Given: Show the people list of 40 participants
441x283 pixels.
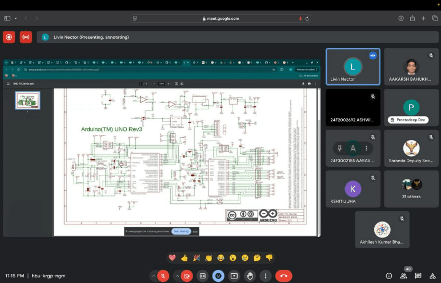Looking at the screenshot, I should [404, 276].
